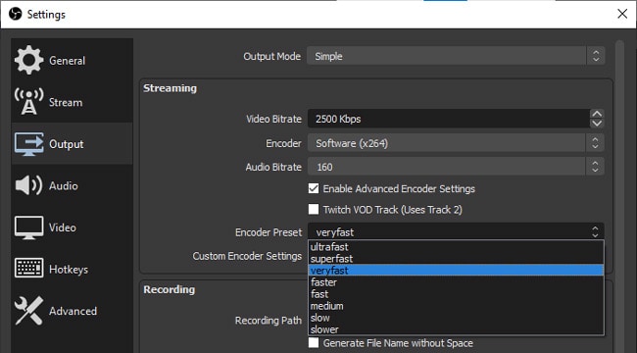Select medium encoder preset

(x=456, y=305)
